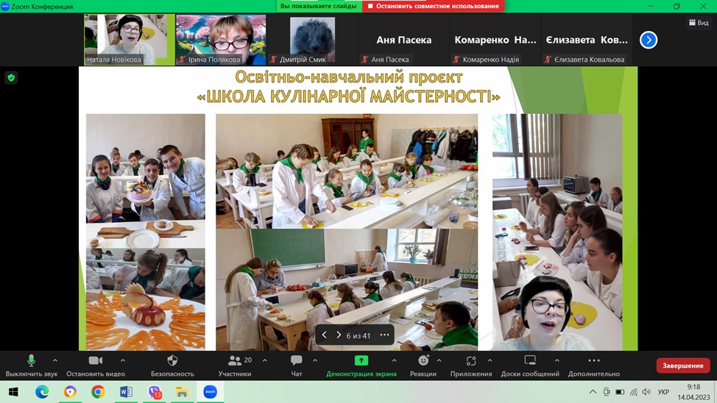Open the Реакции smiley icon
This screenshot has height=403, width=717.
click(x=423, y=361)
